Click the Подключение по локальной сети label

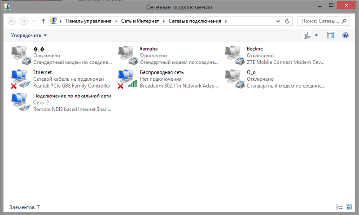(72, 96)
